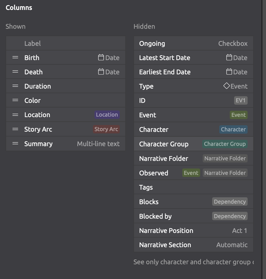
Task: Click the red Story Arc tag
Action: [106, 129]
